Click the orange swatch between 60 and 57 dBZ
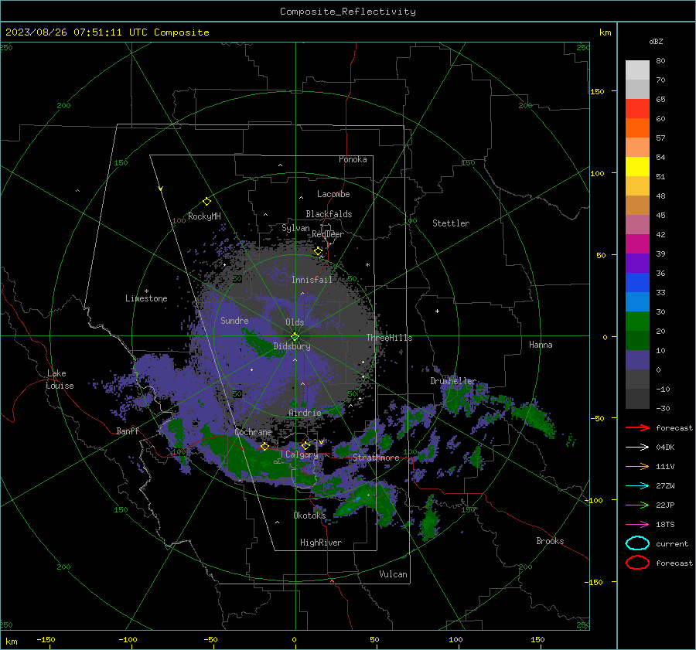This screenshot has width=696, height=650. 637,128
